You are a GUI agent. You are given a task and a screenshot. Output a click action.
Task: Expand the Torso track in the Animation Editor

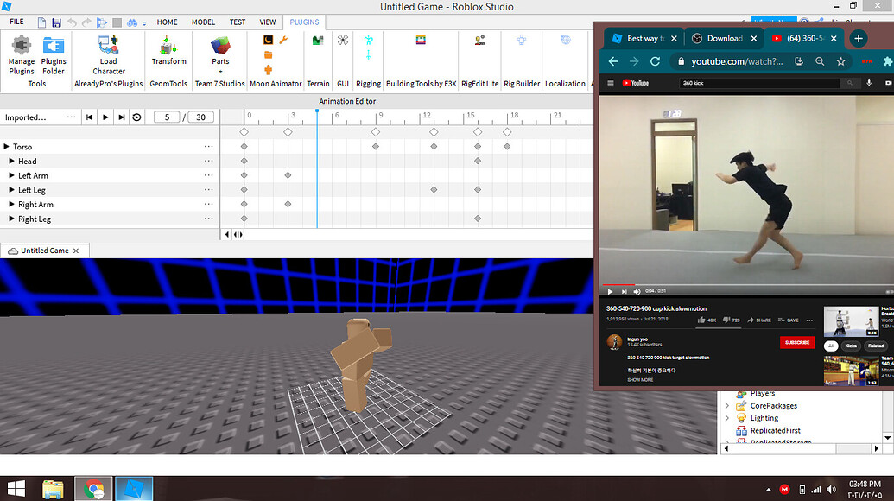pos(9,146)
